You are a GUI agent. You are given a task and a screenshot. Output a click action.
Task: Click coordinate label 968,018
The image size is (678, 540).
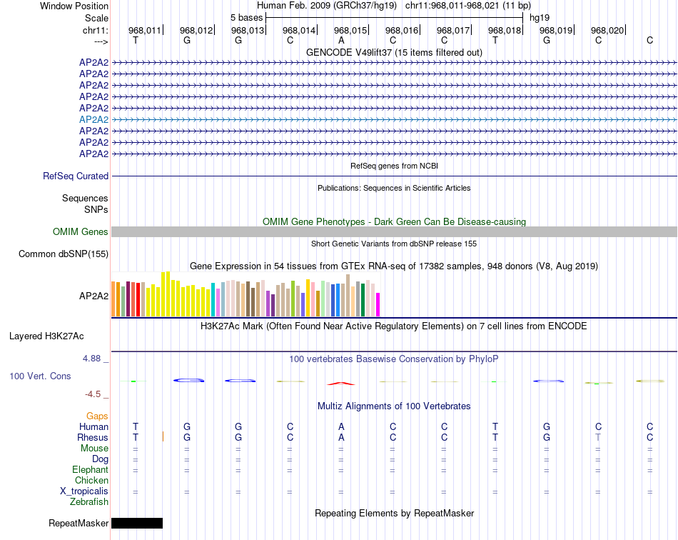[x=505, y=30]
